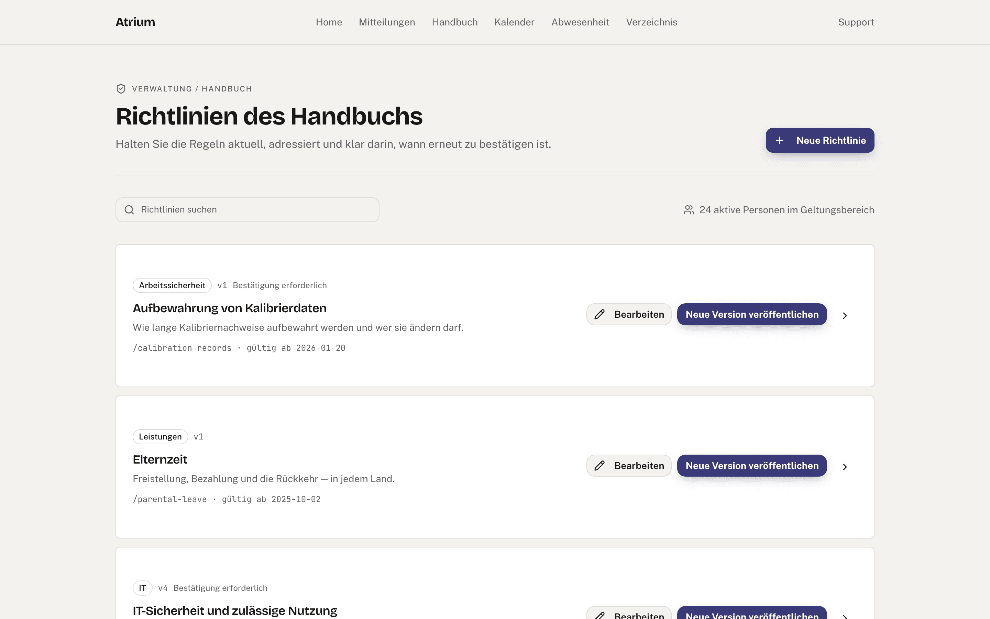Click pencil icon on the Elternzeit card

pos(599,466)
